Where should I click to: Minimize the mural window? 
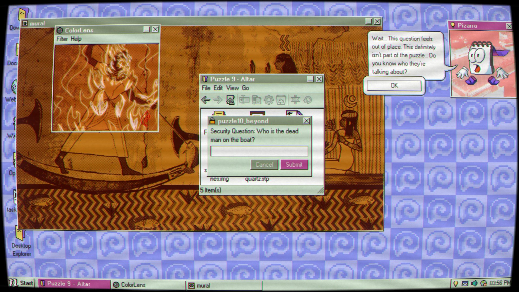[x=368, y=21]
